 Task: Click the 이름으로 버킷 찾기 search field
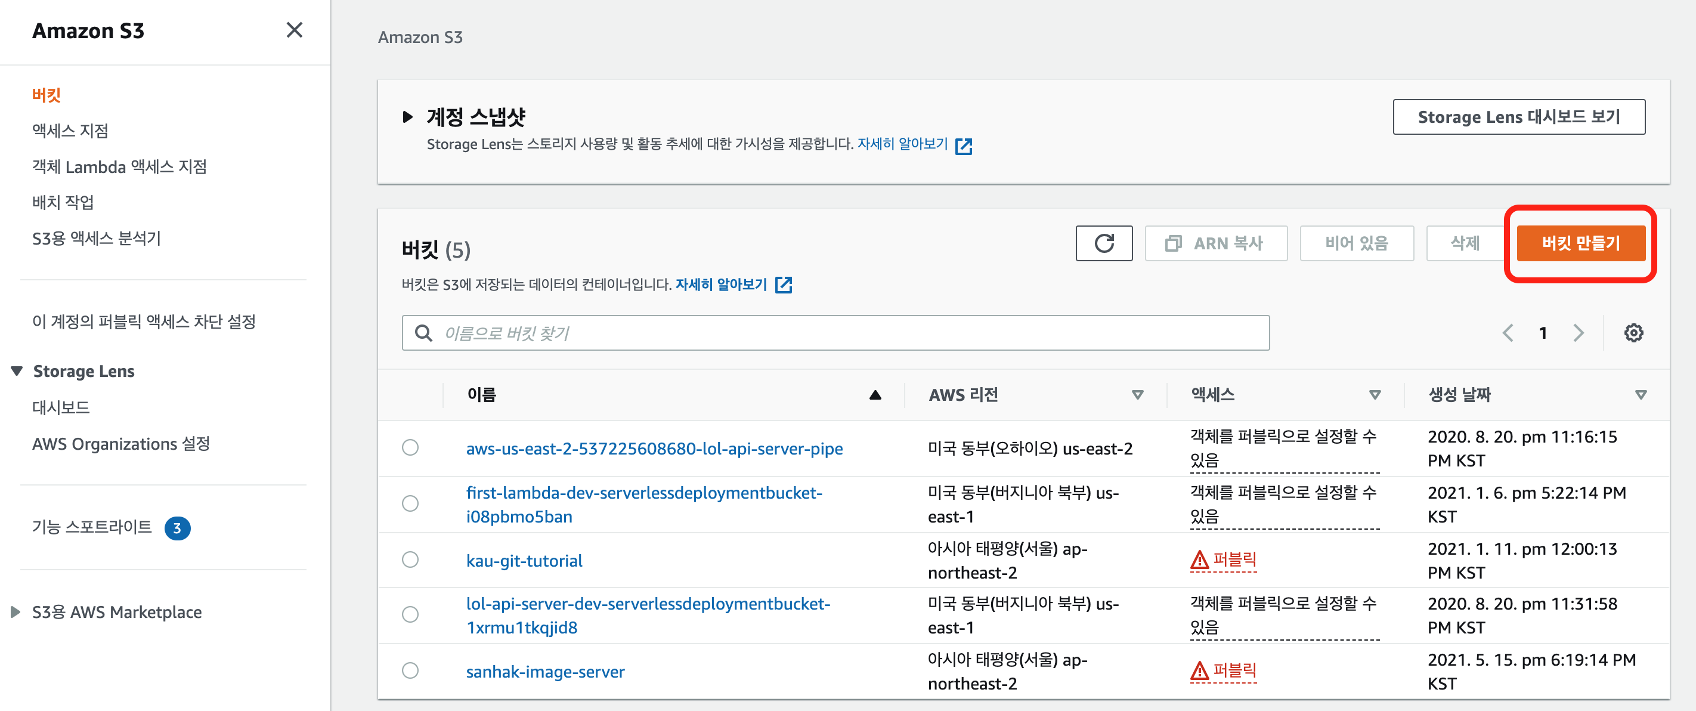click(x=835, y=333)
